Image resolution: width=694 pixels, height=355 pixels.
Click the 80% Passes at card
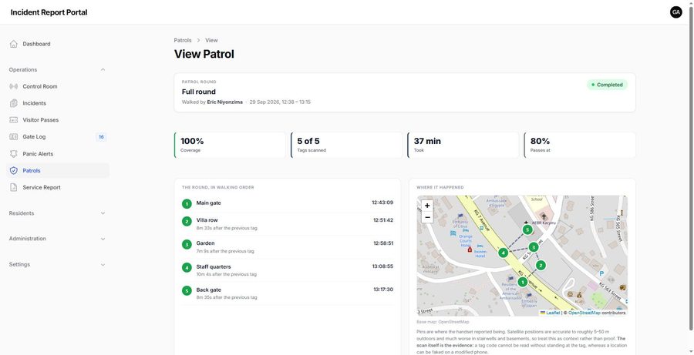point(580,145)
